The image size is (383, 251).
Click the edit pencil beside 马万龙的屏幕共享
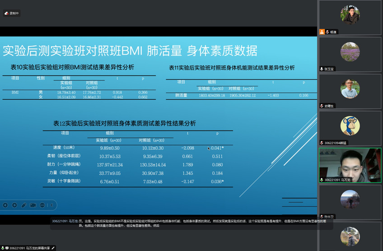click(x=53, y=248)
